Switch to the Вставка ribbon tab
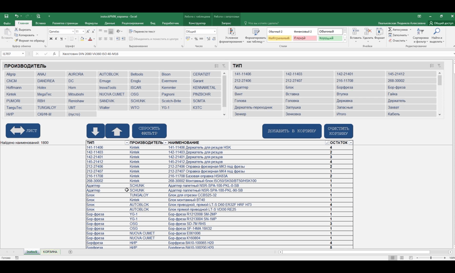The height and width of the screenshot is (273, 455). click(x=40, y=23)
